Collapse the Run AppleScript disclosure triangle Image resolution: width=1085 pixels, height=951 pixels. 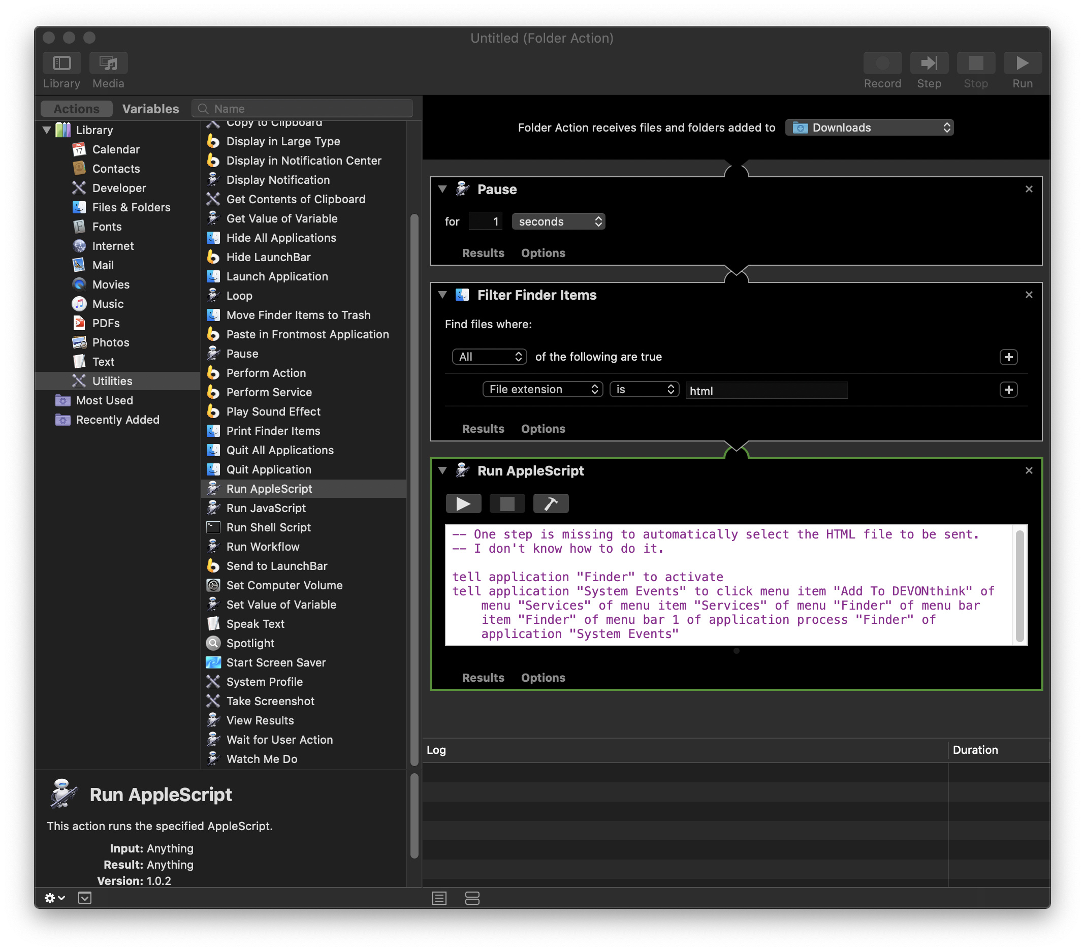click(442, 470)
